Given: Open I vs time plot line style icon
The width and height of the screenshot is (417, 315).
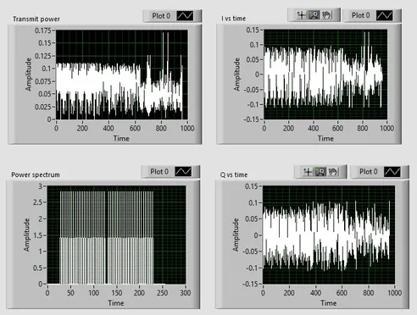Looking at the screenshot, I should click(x=385, y=15).
